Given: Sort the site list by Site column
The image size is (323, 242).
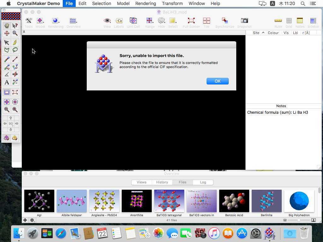Looking at the screenshot, I should tap(256, 33).
